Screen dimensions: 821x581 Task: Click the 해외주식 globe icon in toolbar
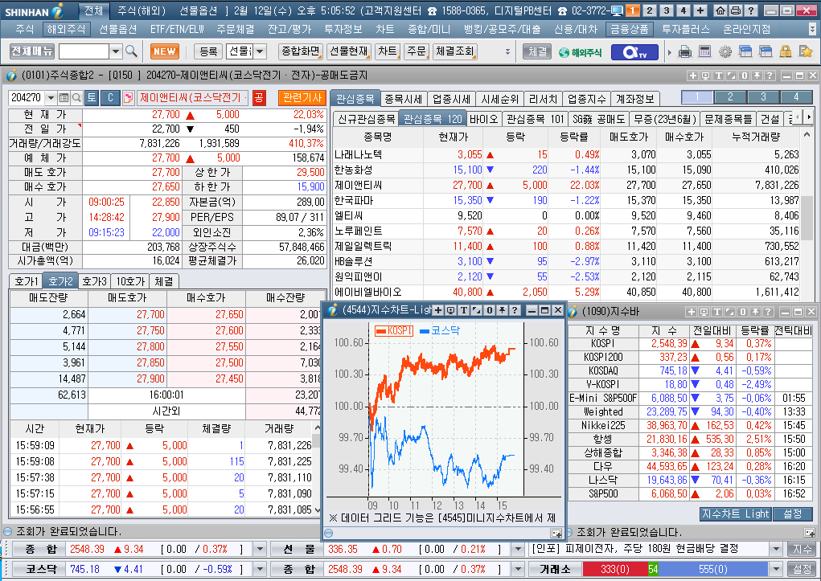580,51
